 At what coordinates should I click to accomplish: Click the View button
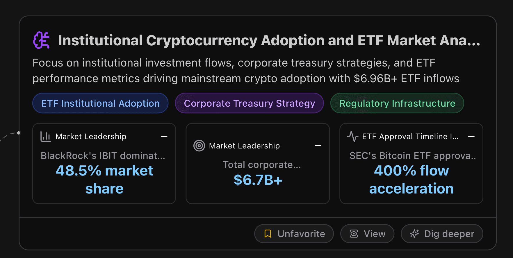click(x=367, y=234)
